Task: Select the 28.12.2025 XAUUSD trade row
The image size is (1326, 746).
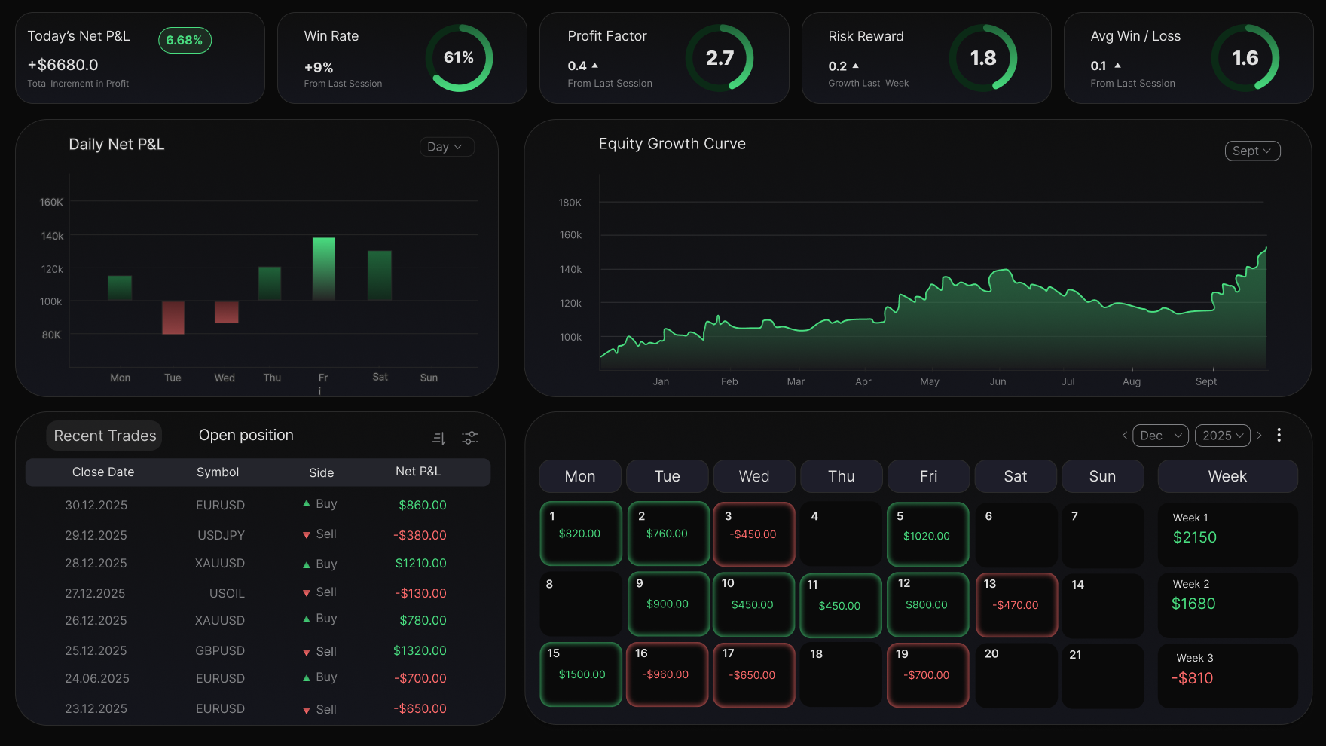Action: (x=256, y=564)
